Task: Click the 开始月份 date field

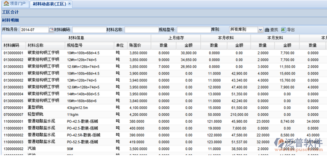Action: click(34, 30)
